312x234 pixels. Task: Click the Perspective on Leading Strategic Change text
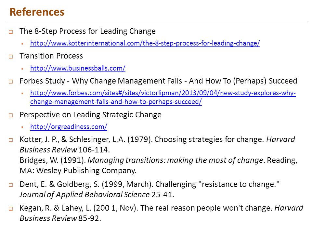(x=91, y=115)
